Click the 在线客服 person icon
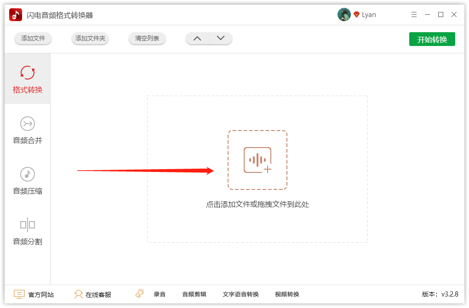469x308 pixels. click(x=78, y=294)
